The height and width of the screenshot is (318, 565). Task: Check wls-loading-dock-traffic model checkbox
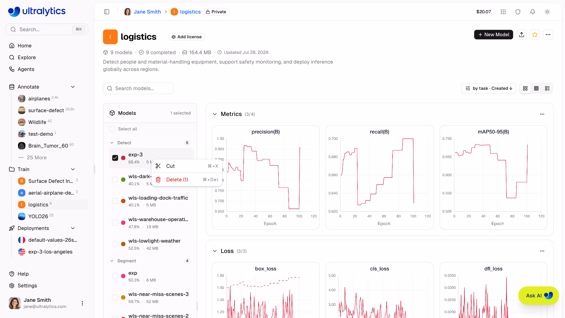(x=115, y=201)
